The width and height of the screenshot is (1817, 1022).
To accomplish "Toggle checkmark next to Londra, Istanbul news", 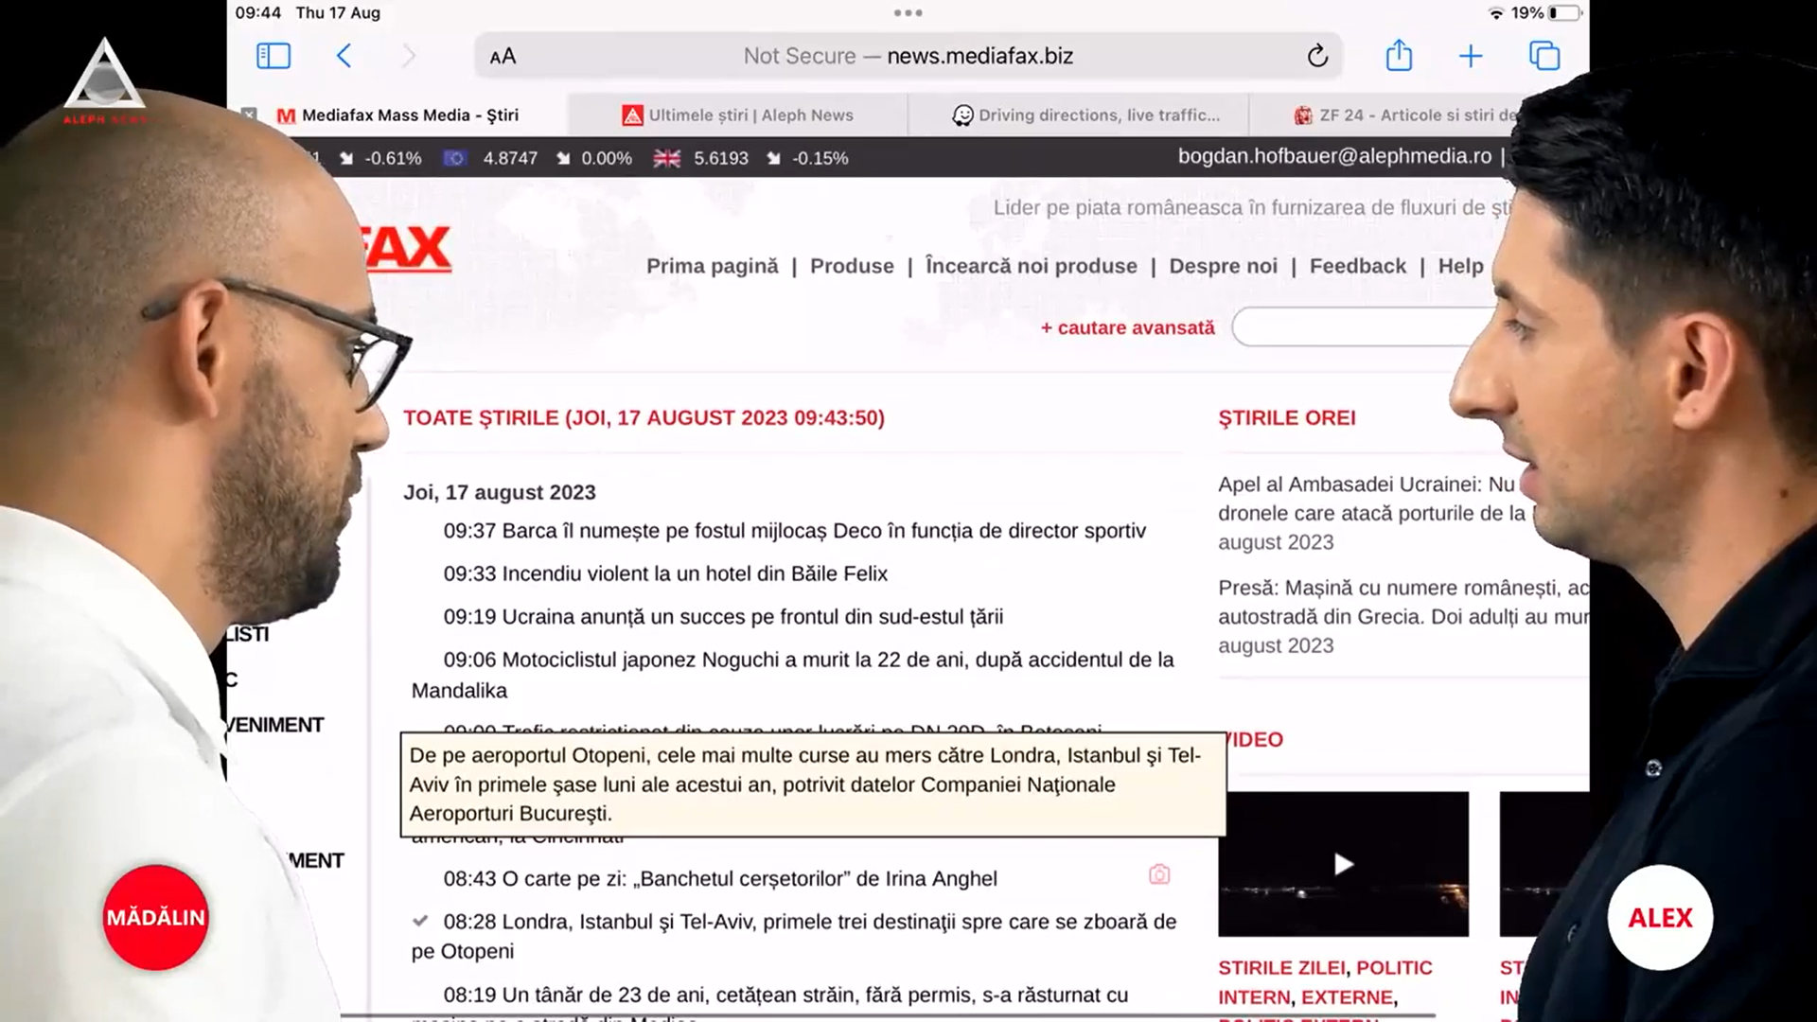I will tap(421, 921).
